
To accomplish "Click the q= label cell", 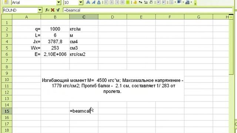I will [26, 29].
